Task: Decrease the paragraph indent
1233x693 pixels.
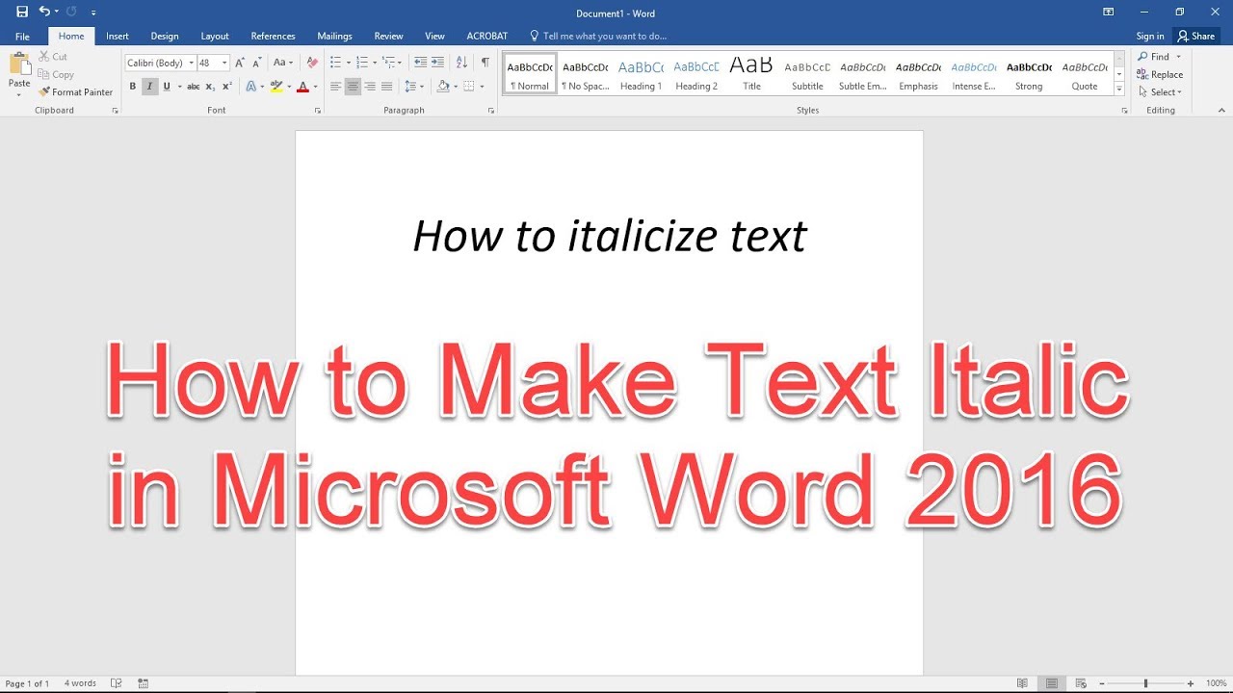Action: (x=420, y=63)
